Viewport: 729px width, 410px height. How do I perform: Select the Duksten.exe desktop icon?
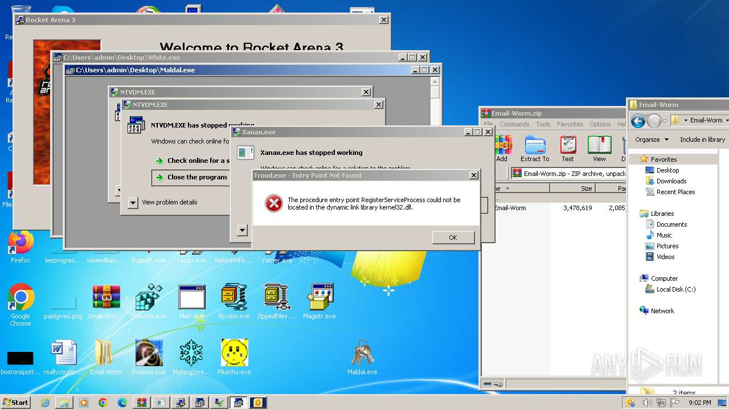point(149,302)
